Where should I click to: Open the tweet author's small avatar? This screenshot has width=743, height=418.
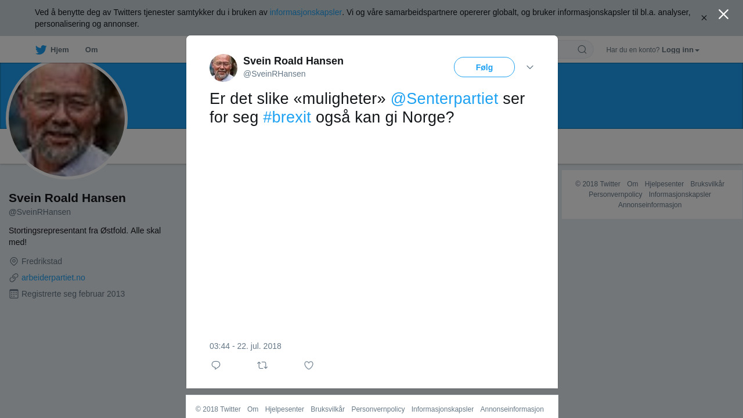point(223,68)
